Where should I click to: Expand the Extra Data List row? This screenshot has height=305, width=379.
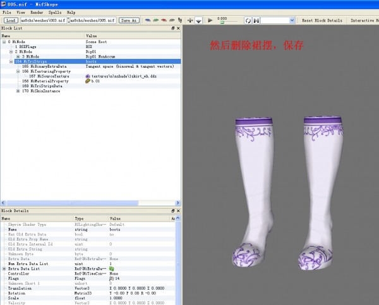(x=4, y=268)
